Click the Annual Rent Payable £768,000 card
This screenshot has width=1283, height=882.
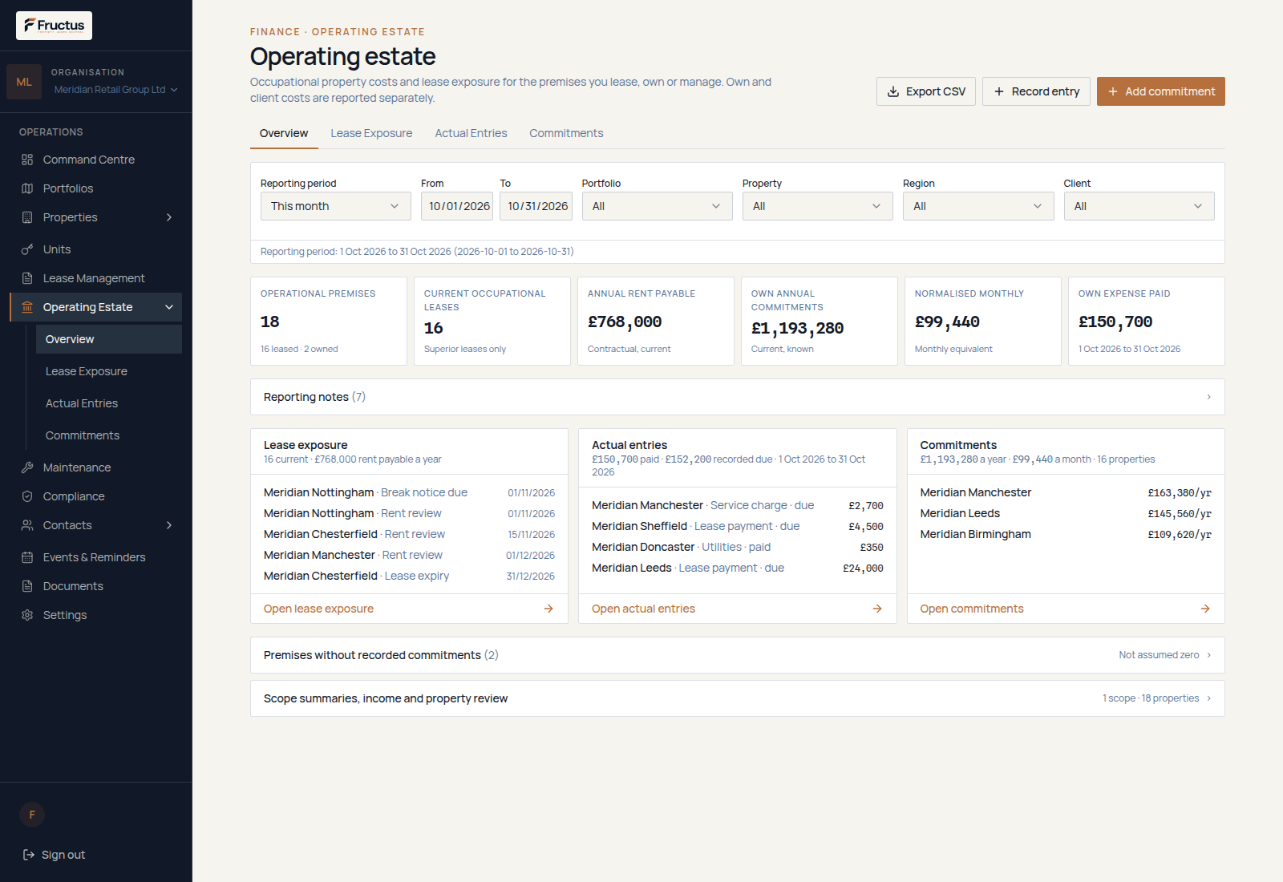pyautogui.click(x=656, y=321)
